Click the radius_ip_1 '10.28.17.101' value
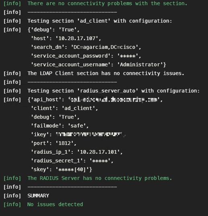 click(98, 152)
